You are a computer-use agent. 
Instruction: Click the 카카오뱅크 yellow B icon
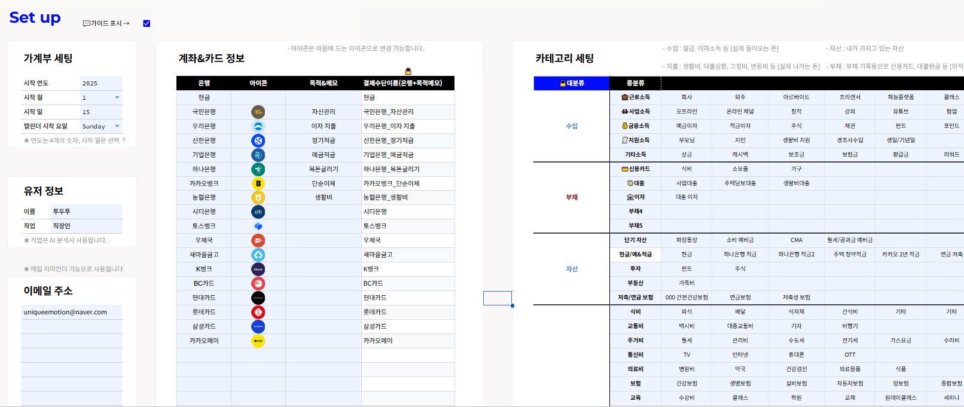tap(258, 183)
